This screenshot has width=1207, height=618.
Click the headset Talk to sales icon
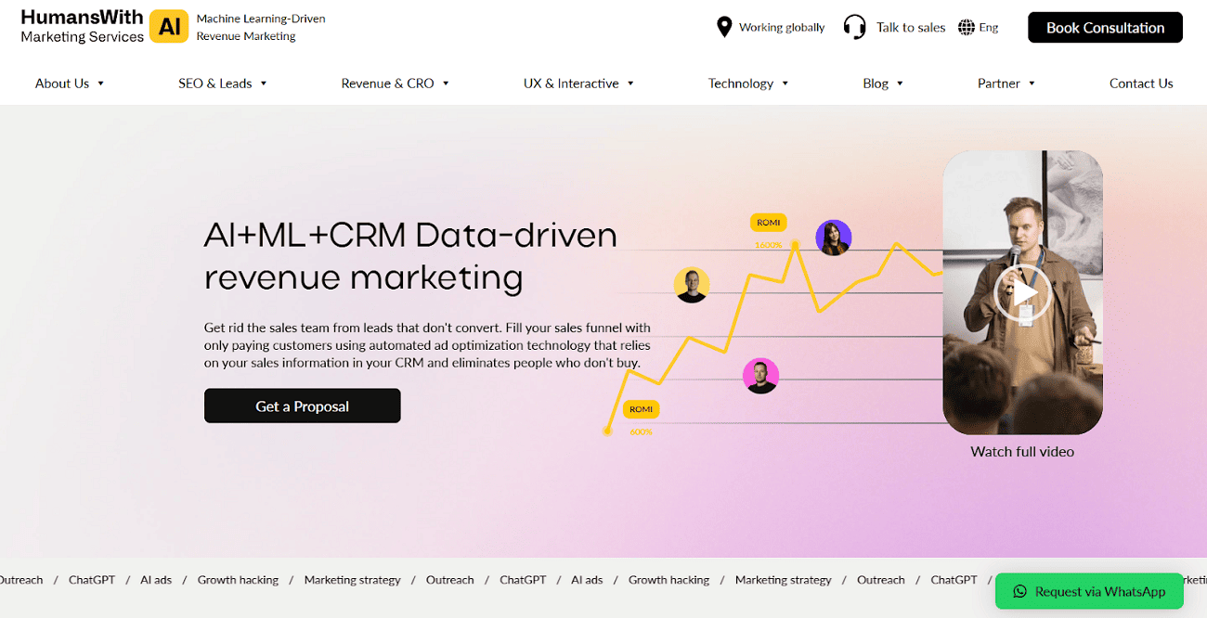coord(854,27)
